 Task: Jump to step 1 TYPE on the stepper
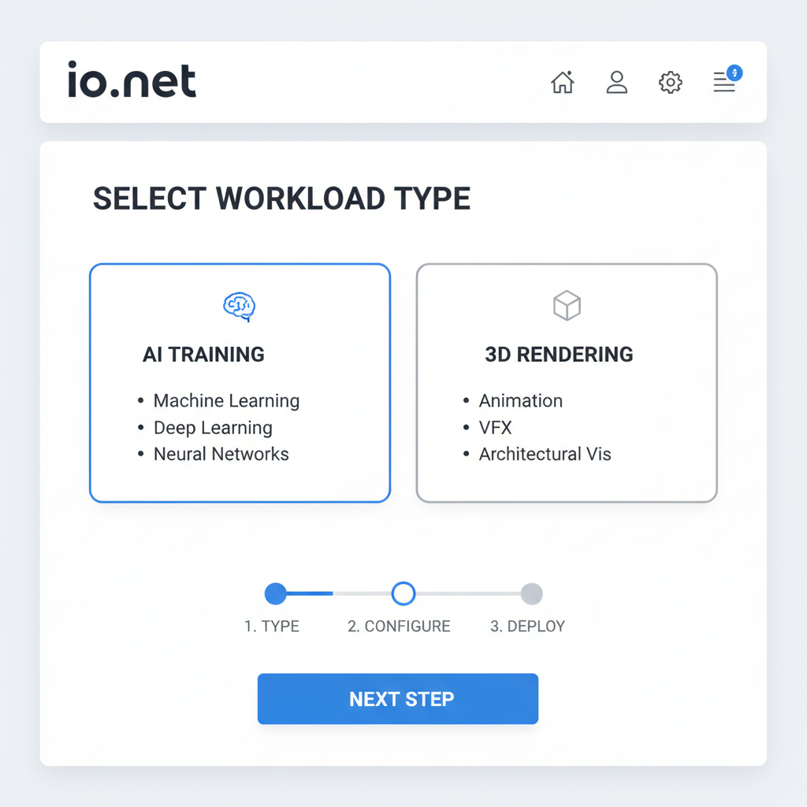click(x=275, y=593)
